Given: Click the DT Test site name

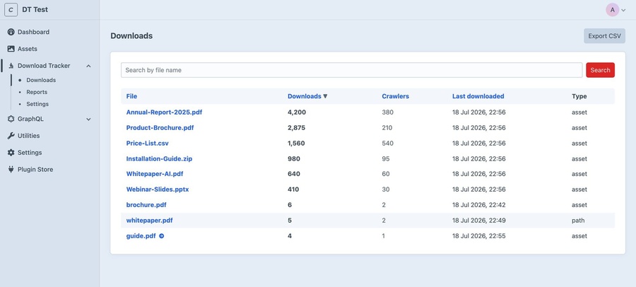Looking at the screenshot, I should click(35, 10).
